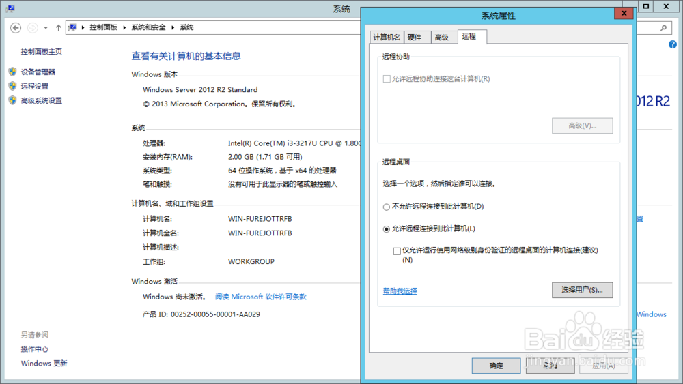Click the back navigation arrow
The image size is (683, 384).
pyautogui.click(x=16, y=28)
